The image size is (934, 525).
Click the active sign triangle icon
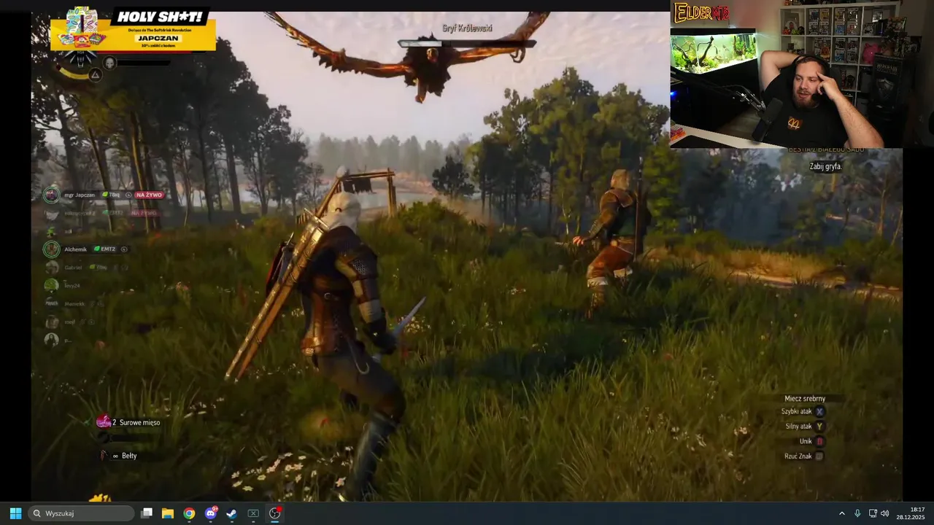[96, 74]
